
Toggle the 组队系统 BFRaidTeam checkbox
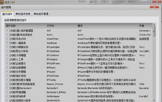[x=7, y=76]
